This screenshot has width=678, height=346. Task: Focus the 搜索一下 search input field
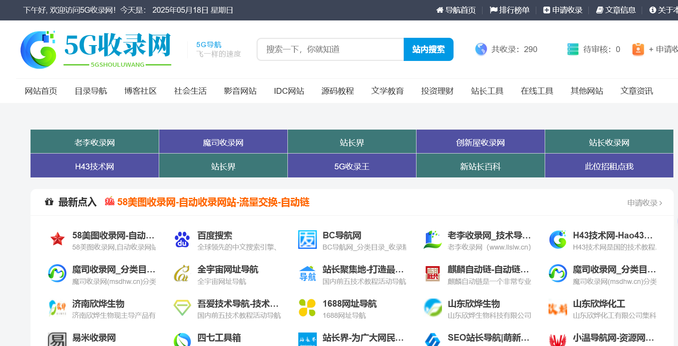[x=331, y=49]
